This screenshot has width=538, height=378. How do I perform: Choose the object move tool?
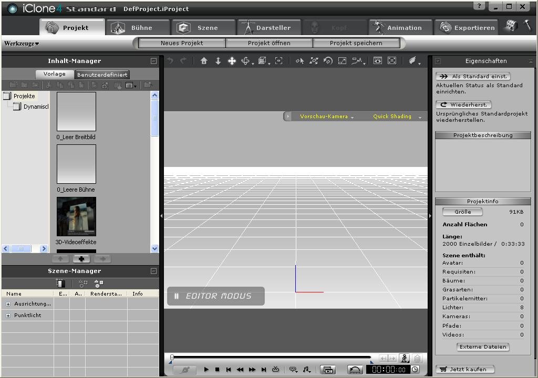314,61
